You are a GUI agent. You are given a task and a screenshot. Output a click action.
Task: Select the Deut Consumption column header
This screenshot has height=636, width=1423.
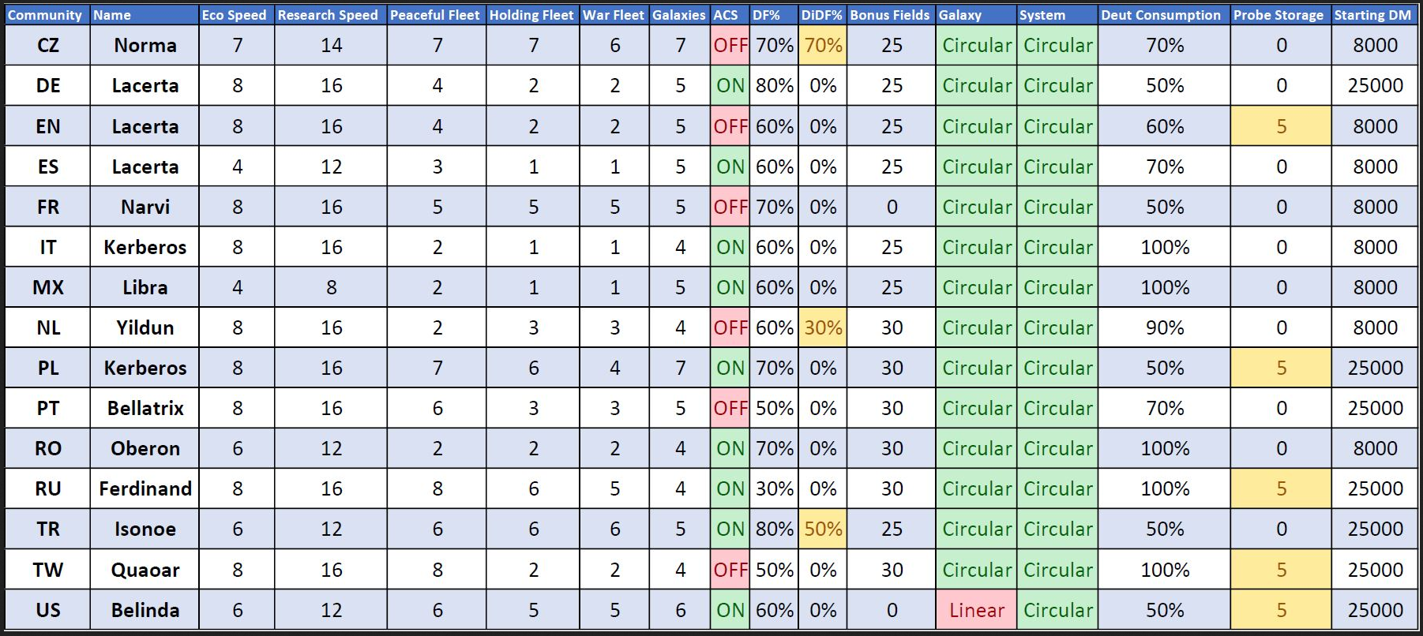click(x=1161, y=15)
